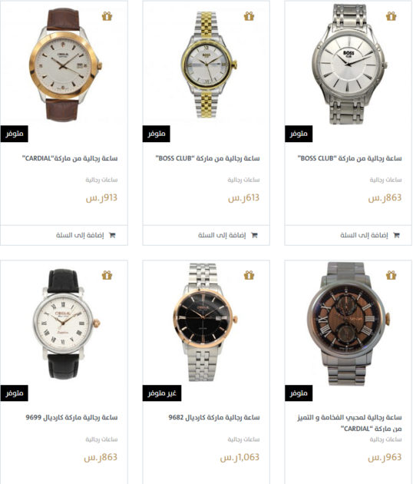
Task: Open the gold two-tone BOSS CLUB watch image
Action: point(208,65)
